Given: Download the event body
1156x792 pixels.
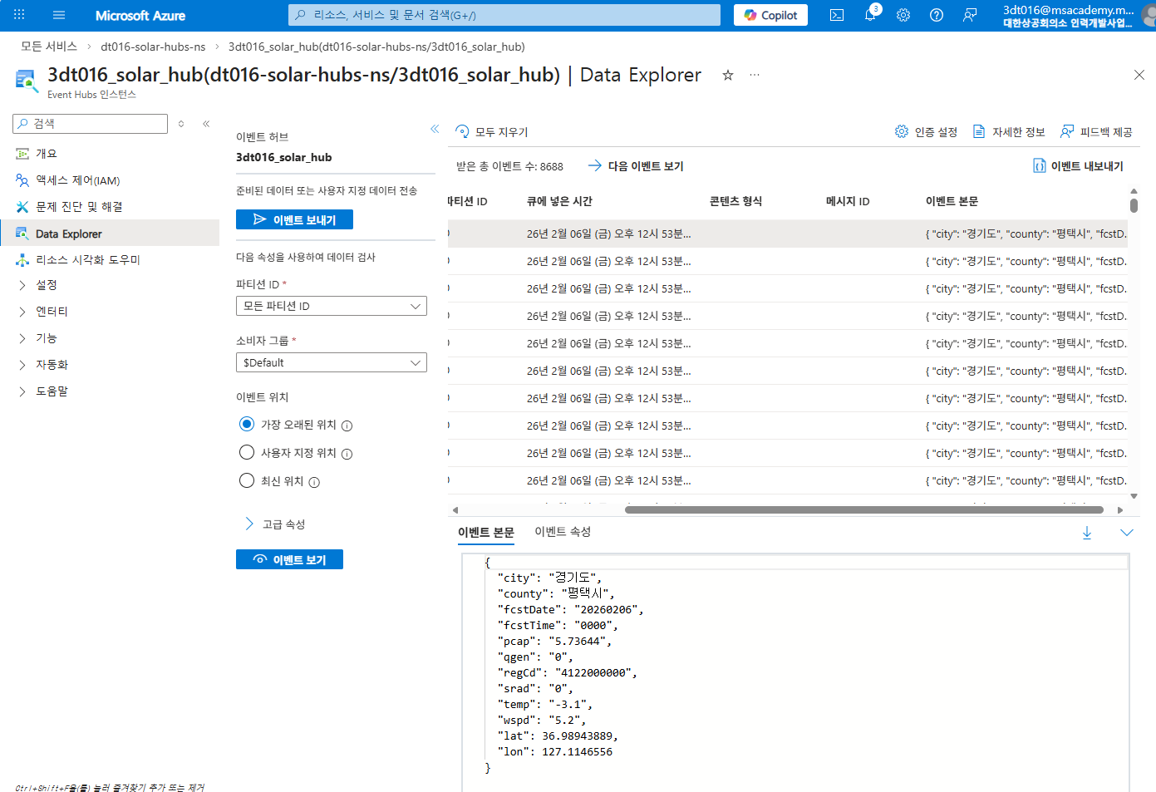Looking at the screenshot, I should [x=1087, y=533].
